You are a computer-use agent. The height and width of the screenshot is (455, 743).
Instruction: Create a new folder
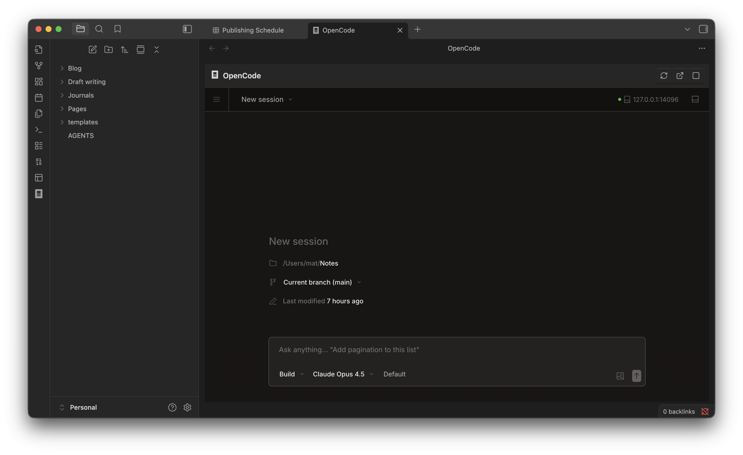[x=109, y=50]
